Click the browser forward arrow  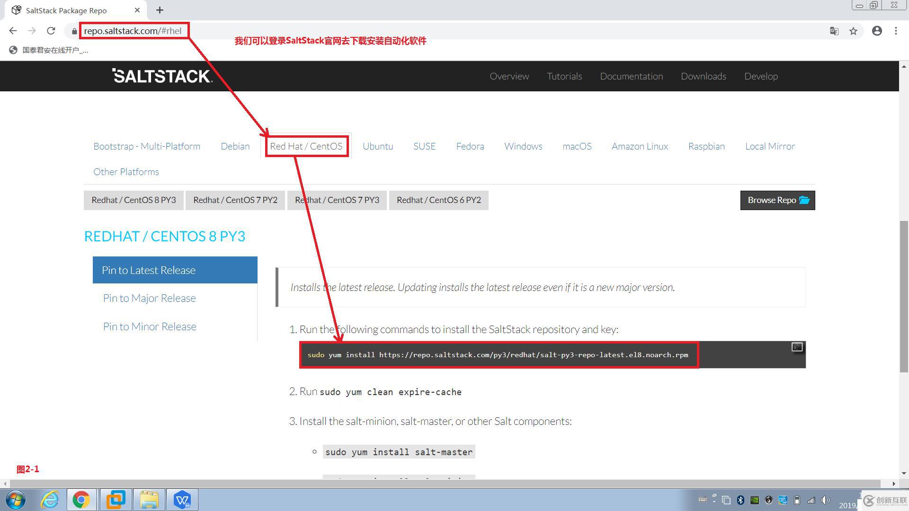[32, 31]
